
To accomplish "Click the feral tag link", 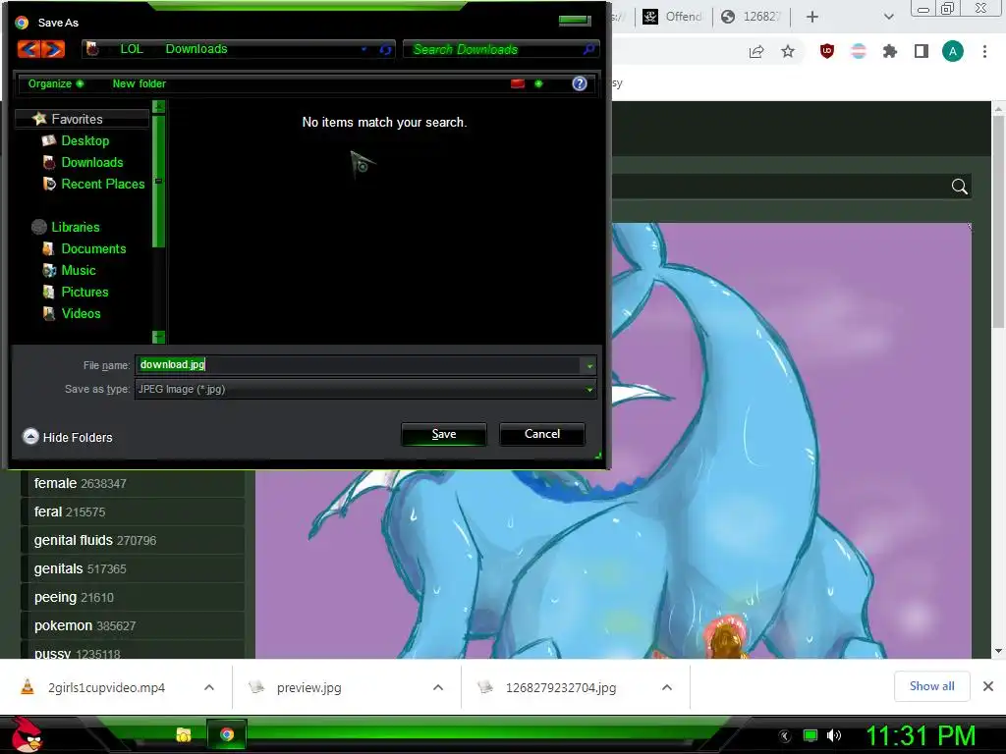I will pyautogui.click(x=48, y=512).
